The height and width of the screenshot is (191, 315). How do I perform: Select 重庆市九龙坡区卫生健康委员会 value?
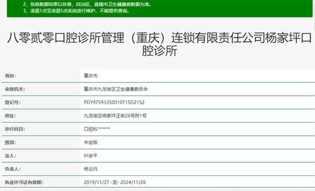pos(116,89)
